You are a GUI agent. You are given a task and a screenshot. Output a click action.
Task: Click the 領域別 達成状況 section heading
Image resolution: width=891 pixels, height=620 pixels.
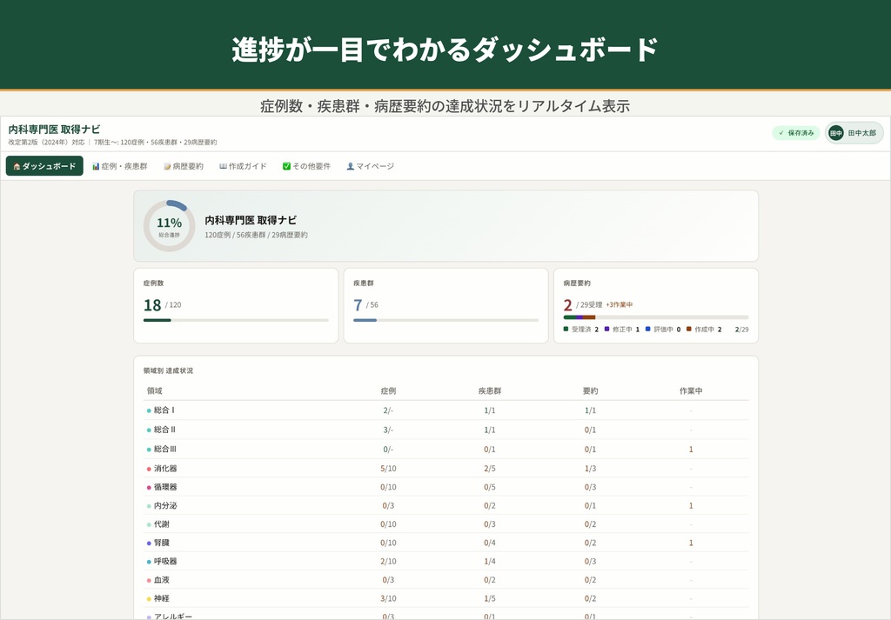click(x=168, y=370)
